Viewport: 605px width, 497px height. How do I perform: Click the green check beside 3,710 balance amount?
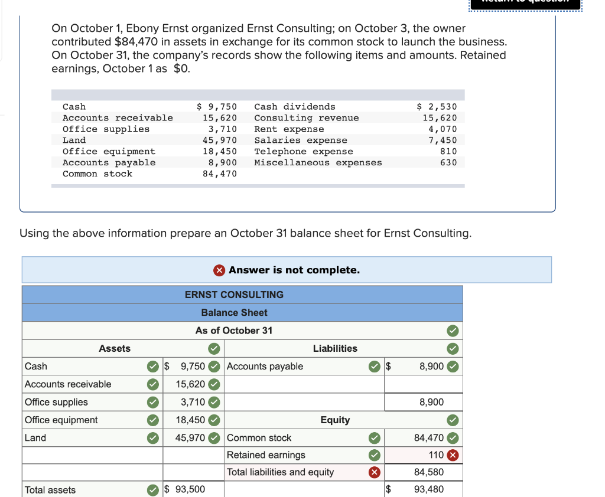[x=214, y=402]
